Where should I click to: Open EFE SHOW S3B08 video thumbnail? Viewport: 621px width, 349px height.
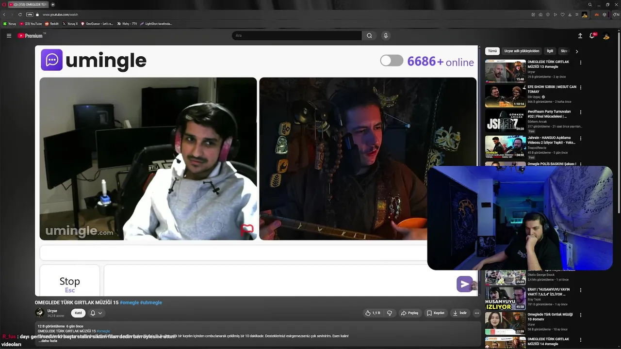click(506, 95)
